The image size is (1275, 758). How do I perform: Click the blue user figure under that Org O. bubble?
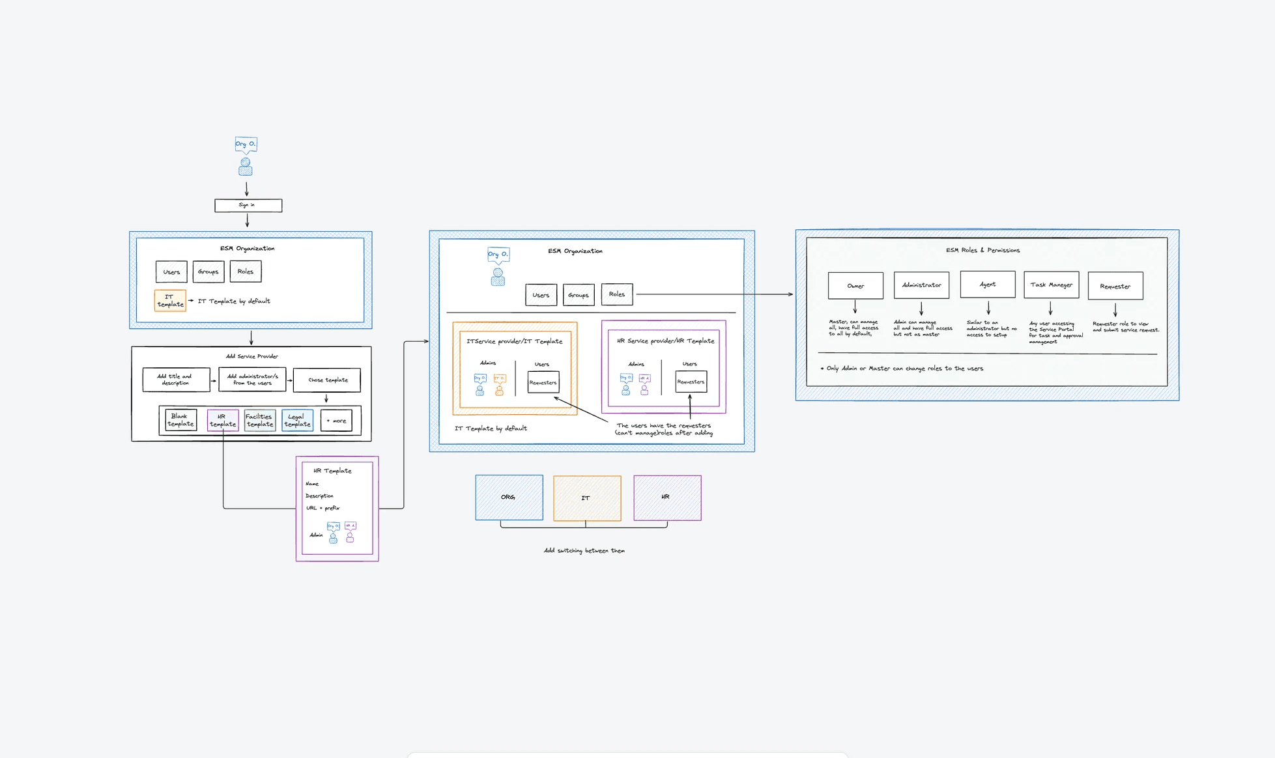(x=498, y=277)
